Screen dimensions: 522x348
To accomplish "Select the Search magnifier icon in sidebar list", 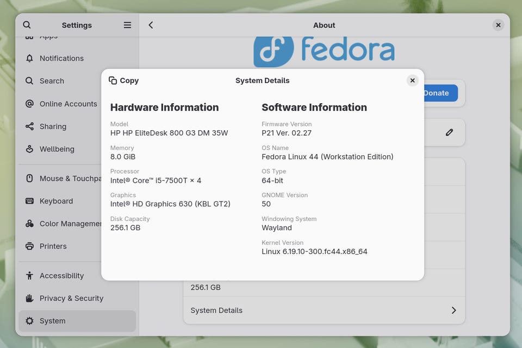I will [x=29, y=81].
